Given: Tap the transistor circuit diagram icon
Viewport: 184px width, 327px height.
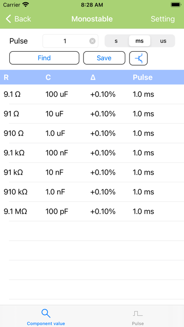Looking at the screenshot, I should coord(138,58).
